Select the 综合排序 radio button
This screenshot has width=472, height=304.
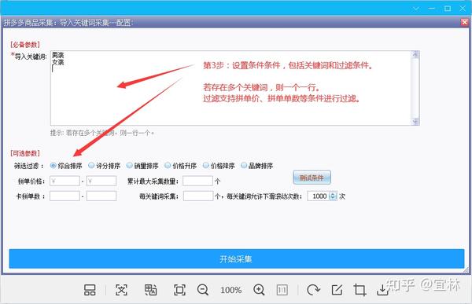point(53,166)
